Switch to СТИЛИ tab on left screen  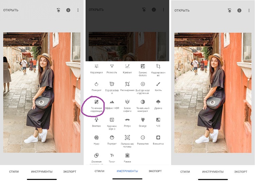pyautogui.click(x=14, y=172)
